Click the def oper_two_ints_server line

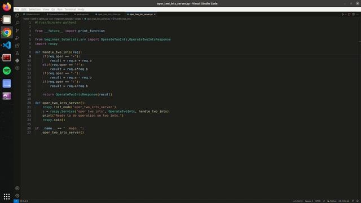click(60, 103)
